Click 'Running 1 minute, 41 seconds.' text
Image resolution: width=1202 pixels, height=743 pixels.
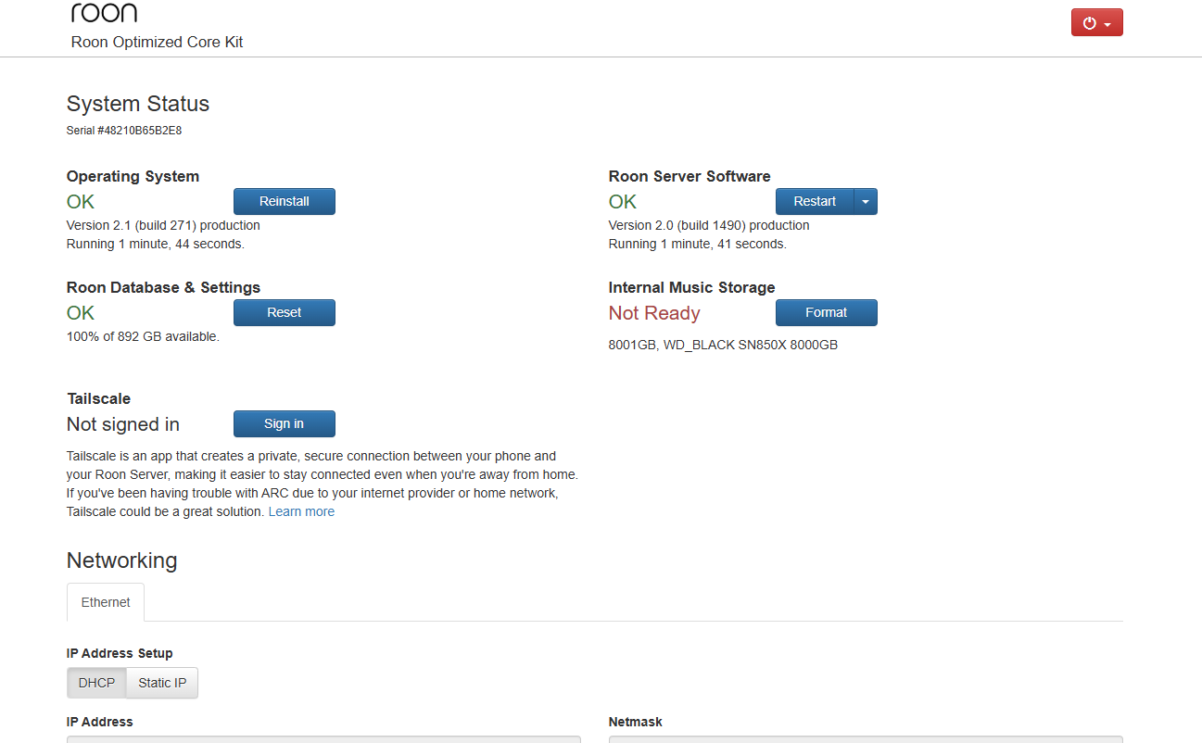pyautogui.click(x=698, y=244)
